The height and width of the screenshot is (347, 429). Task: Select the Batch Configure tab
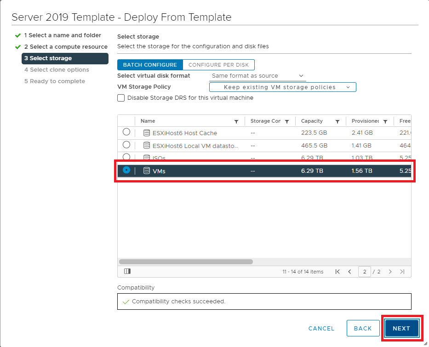(x=150, y=65)
